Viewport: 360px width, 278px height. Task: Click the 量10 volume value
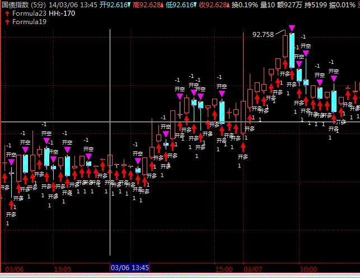(268, 5)
